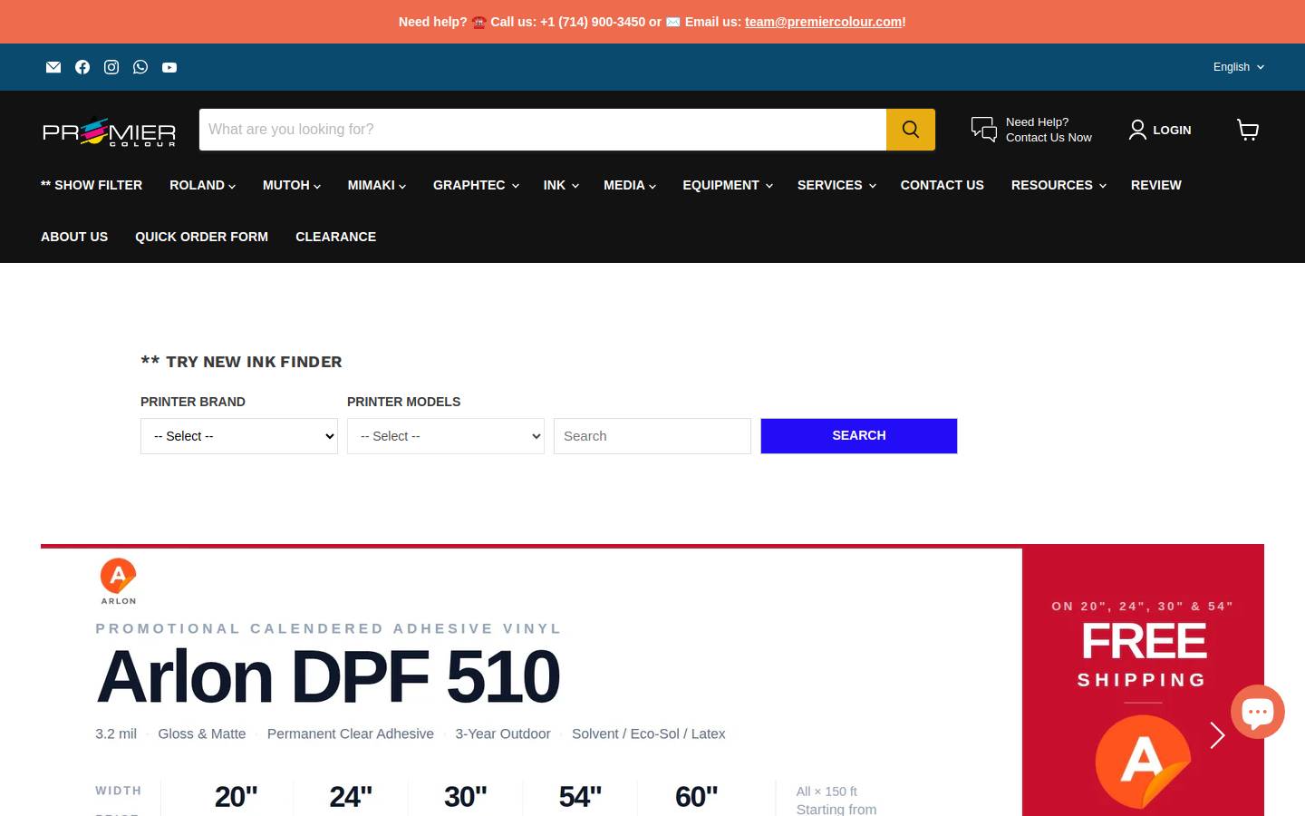Click the ** SHOW FILTER menu item
This screenshot has width=1305, height=816.
pyautogui.click(x=92, y=185)
